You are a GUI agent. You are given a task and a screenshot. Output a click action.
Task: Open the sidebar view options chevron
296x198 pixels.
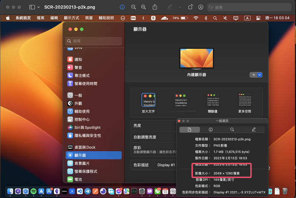(39, 7)
